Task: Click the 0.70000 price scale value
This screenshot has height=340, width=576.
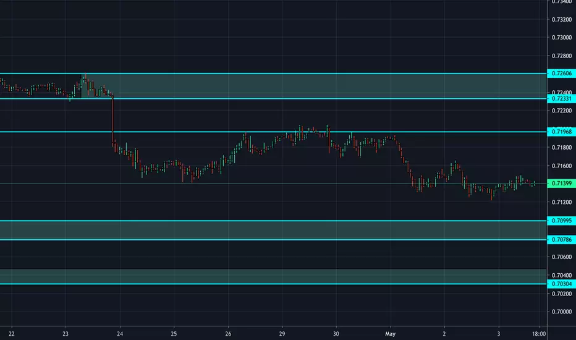Action: 562,312
